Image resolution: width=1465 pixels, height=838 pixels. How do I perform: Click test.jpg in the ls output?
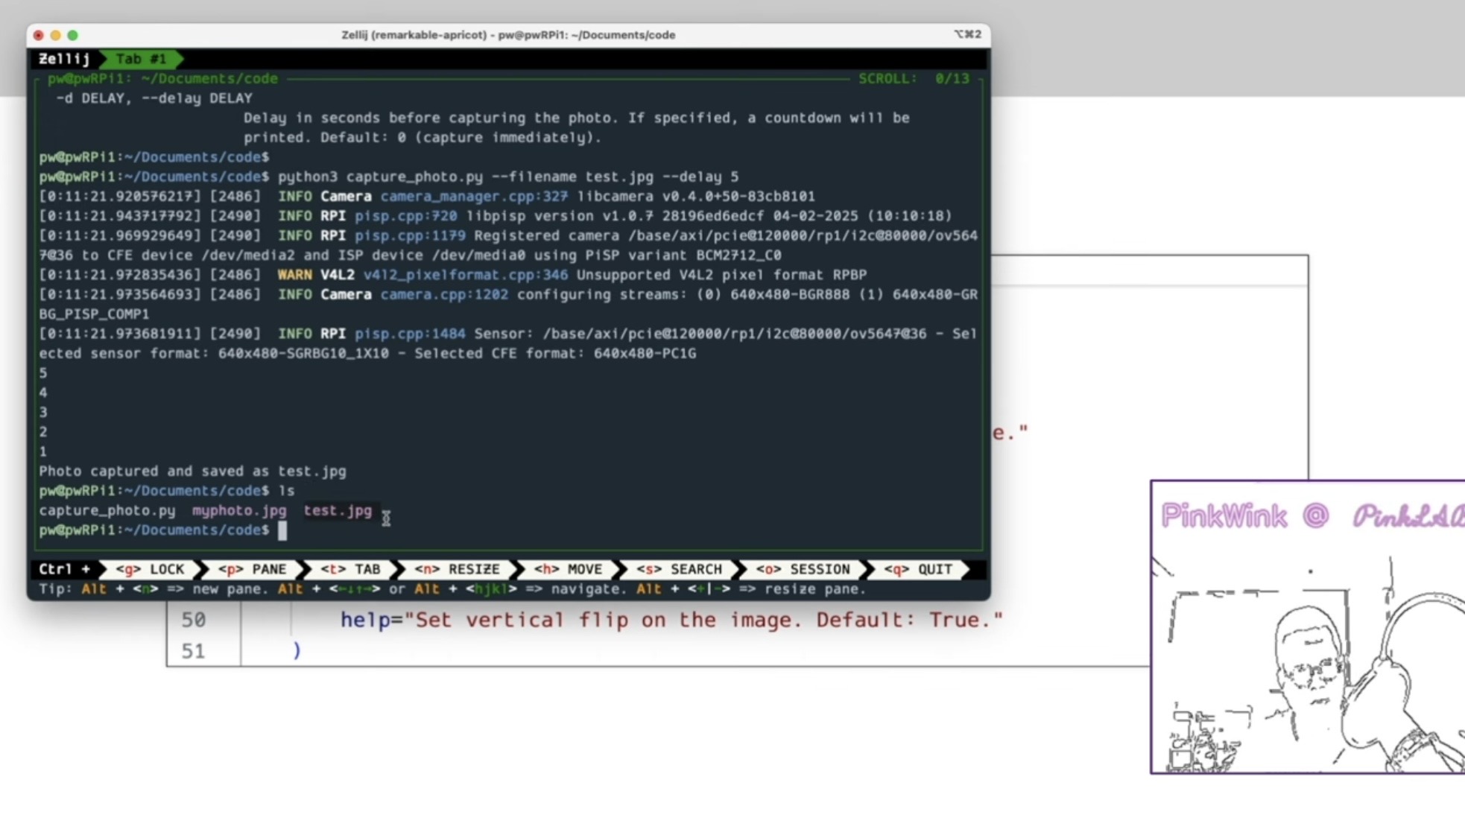338,511
